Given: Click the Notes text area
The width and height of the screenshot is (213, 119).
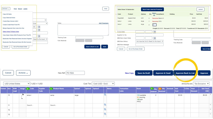Looking at the screenshot, I should click(83, 30).
